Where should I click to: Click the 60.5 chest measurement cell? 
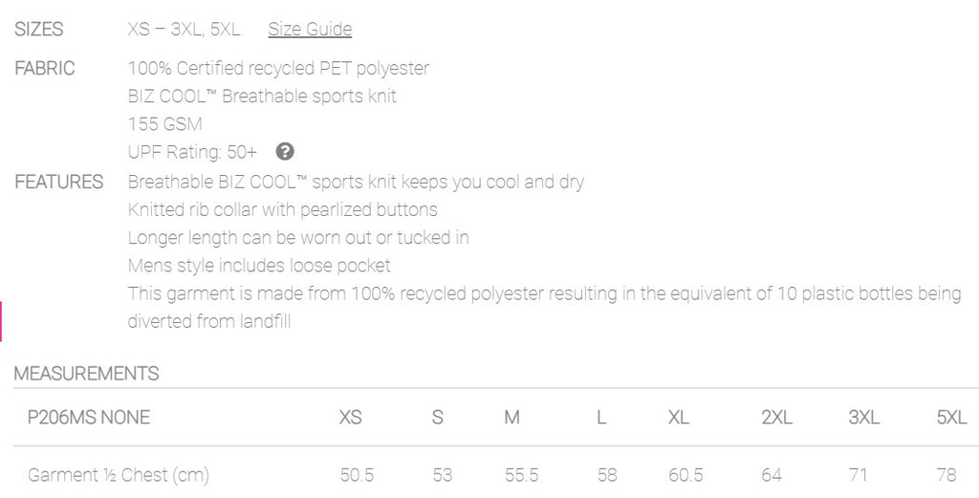[685, 475]
